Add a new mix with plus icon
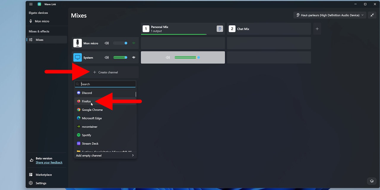Viewport: 380px width, 190px height. click(x=317, y=29)
